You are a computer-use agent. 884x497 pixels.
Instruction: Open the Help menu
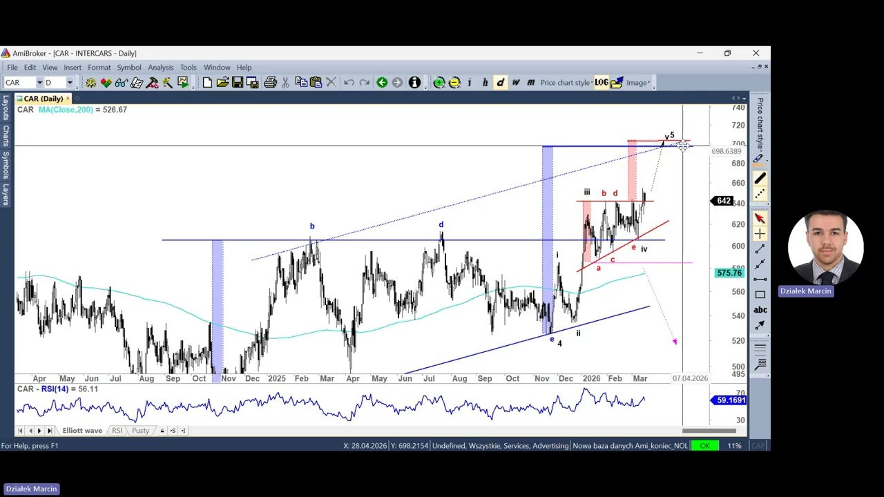244,68
